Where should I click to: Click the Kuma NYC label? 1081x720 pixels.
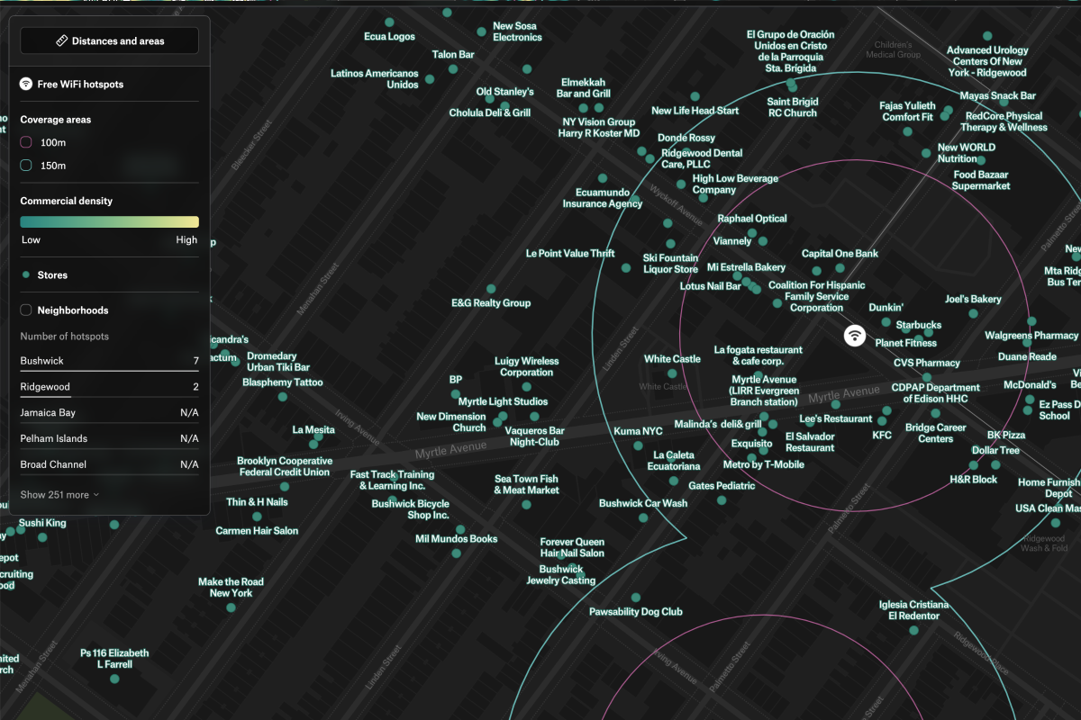(639, 432)
